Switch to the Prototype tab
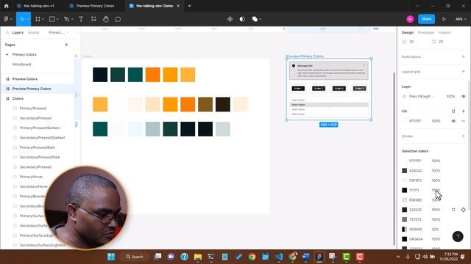Screen dimensions: 471x264 (x=426, y=32)
